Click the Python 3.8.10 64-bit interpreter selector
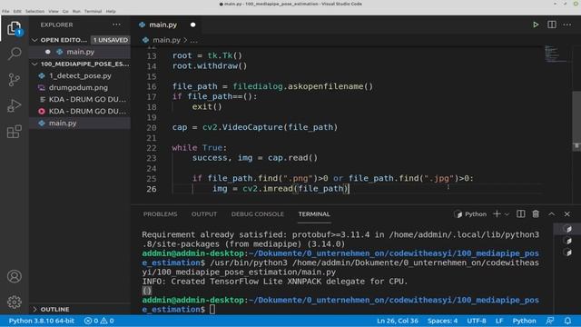 [42, 321]
